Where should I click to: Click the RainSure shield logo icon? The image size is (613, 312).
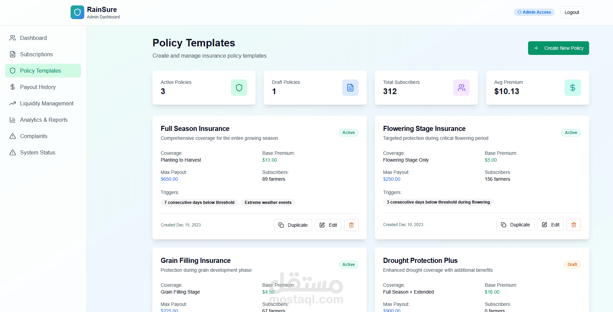(x=77, y=12)
